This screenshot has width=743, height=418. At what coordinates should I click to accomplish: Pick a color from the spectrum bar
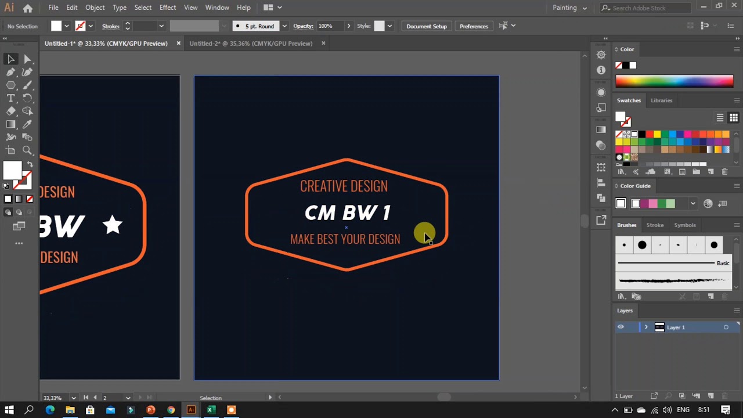(675, 81)
